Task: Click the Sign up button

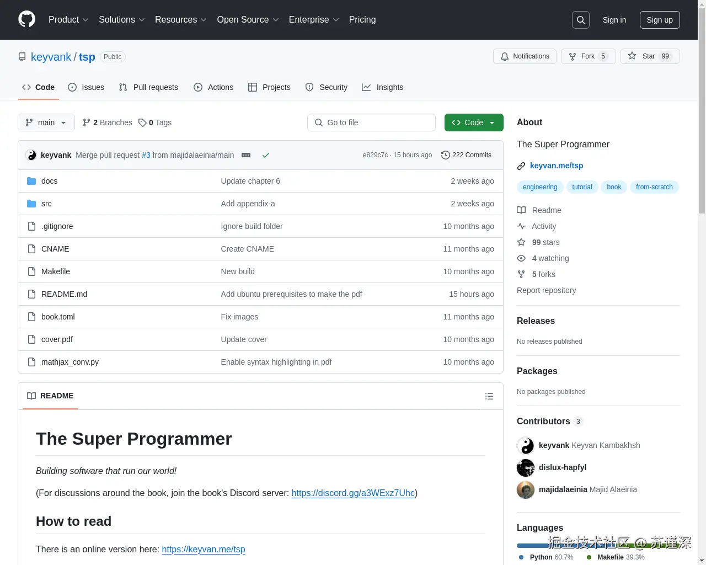Action: tap(660, 20)
